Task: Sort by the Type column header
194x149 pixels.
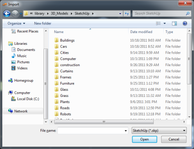Action: (x=169, y=32)
